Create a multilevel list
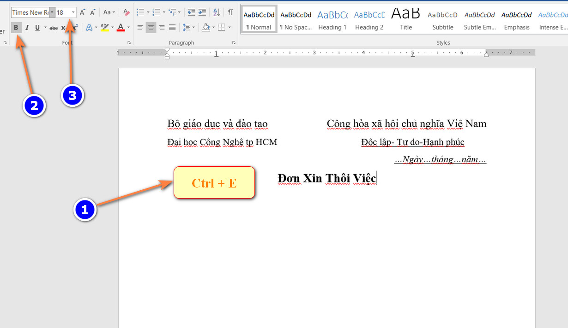This screenshot has width=568, height=328. (172, 12)
